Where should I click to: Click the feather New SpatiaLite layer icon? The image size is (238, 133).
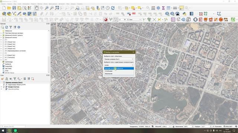[x=19, y=14]
